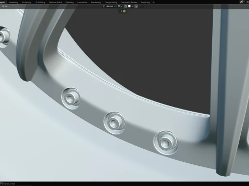
Task: Open the Compositing workspace tab
Action: pyautogui.click(x=111, y=3)
